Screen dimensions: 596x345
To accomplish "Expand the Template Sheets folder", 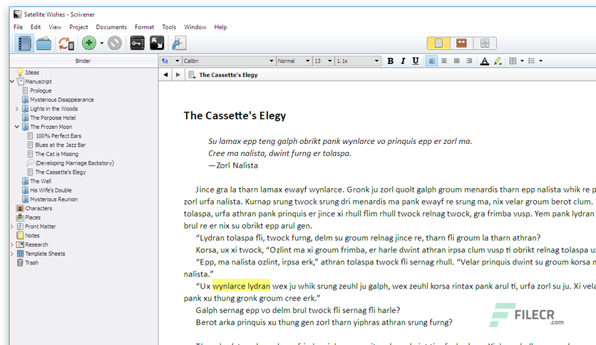I will (x=12, y=254).
